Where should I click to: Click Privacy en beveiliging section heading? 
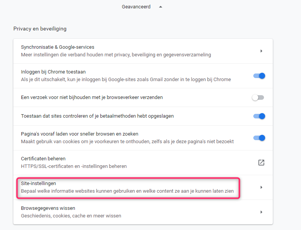pos(40,29)
